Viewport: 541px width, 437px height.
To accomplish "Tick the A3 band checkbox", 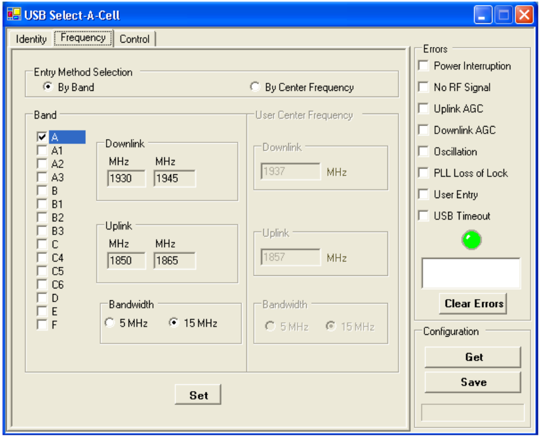I will pos(42,177).
